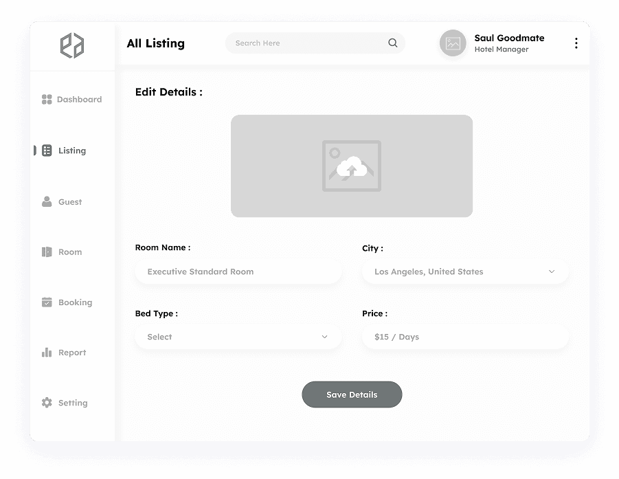Select the Listing icon in the sidebar
The image size is (619, 479).
(x=46, y=151)
